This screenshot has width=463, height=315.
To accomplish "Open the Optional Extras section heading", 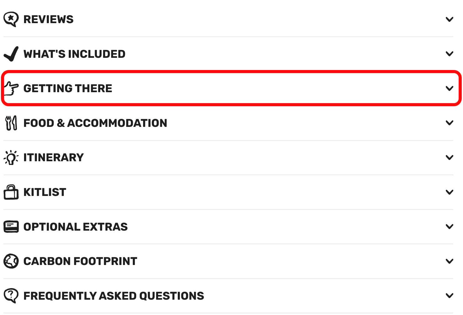I will pos(76,227).
